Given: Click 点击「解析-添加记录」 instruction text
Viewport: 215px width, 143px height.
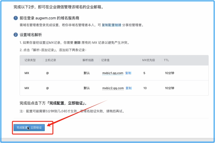Looking at the screenshot, I should tap(53, 50).
